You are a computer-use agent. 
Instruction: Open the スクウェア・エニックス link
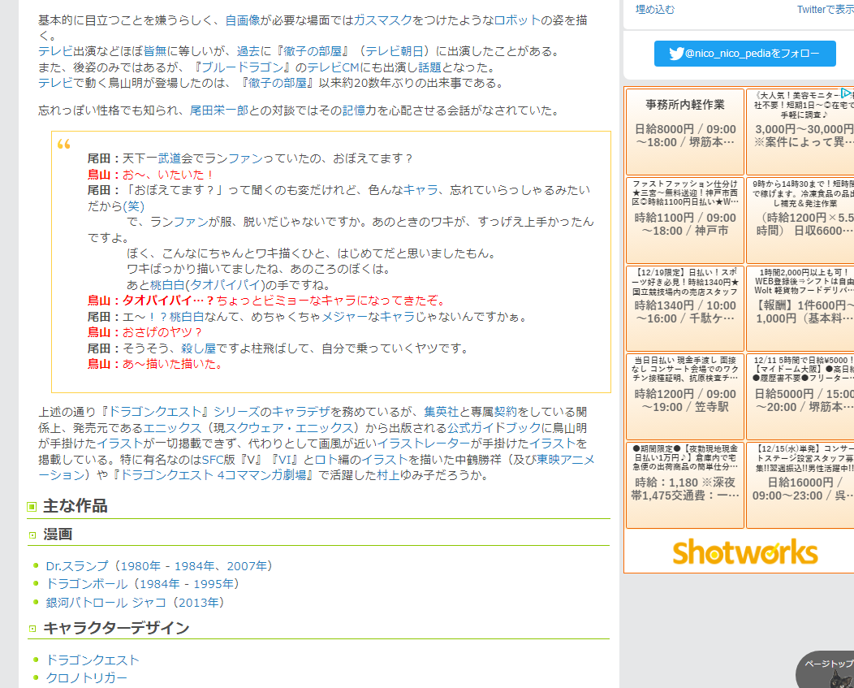point(290,428)
